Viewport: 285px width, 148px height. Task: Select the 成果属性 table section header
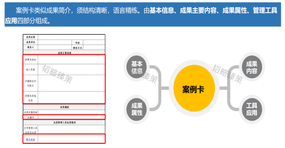click(64, 107)
